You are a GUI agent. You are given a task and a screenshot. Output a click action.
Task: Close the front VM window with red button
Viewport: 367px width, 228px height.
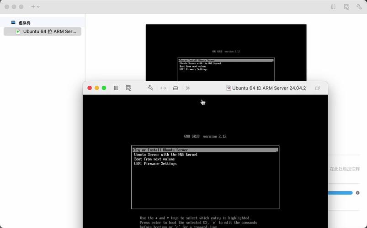(90, 88)
